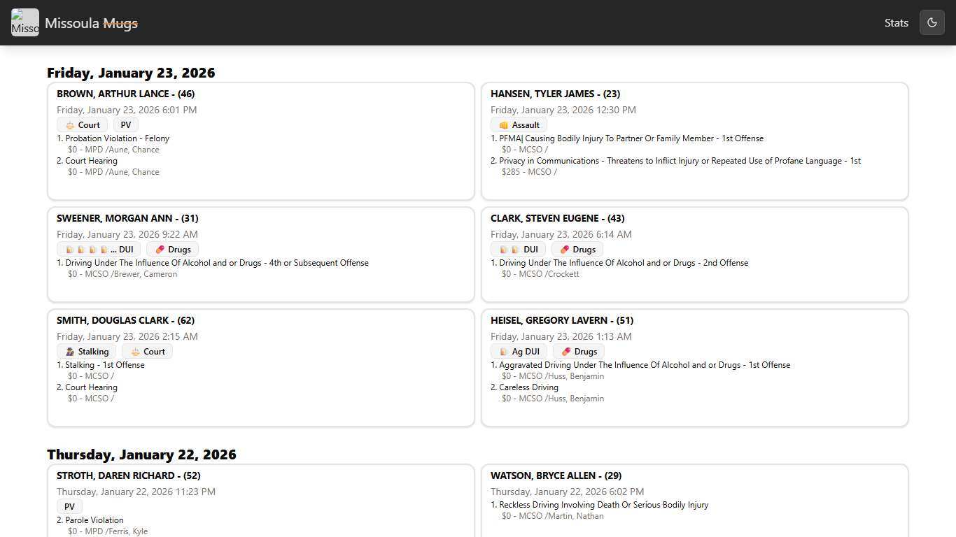Click PV tag on Daren Stroth's card
This screenshot has width=956, height=537.
click(69, 507)
